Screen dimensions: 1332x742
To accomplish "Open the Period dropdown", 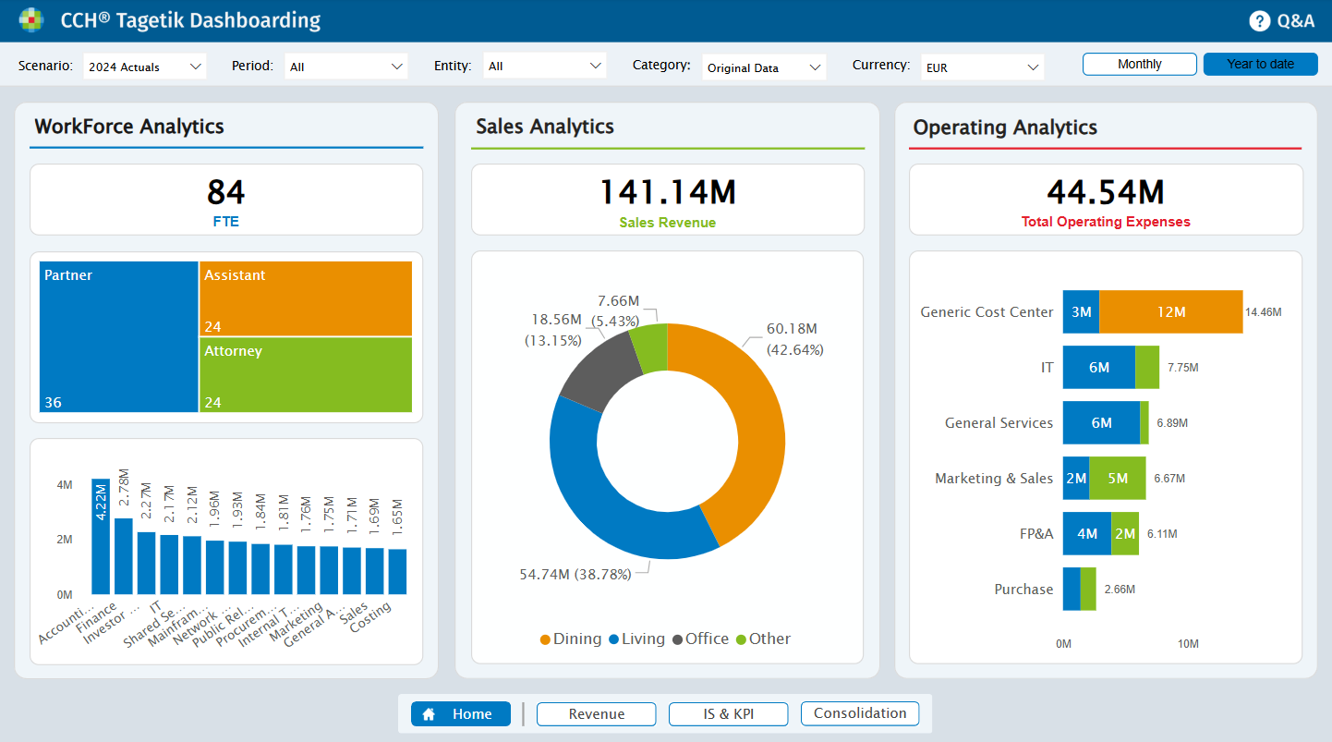I will (x=345, y=67).
